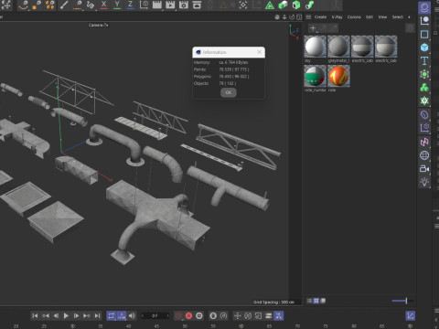Open Edit menu in material manager

pyautogui.click(x=369, y=17)
